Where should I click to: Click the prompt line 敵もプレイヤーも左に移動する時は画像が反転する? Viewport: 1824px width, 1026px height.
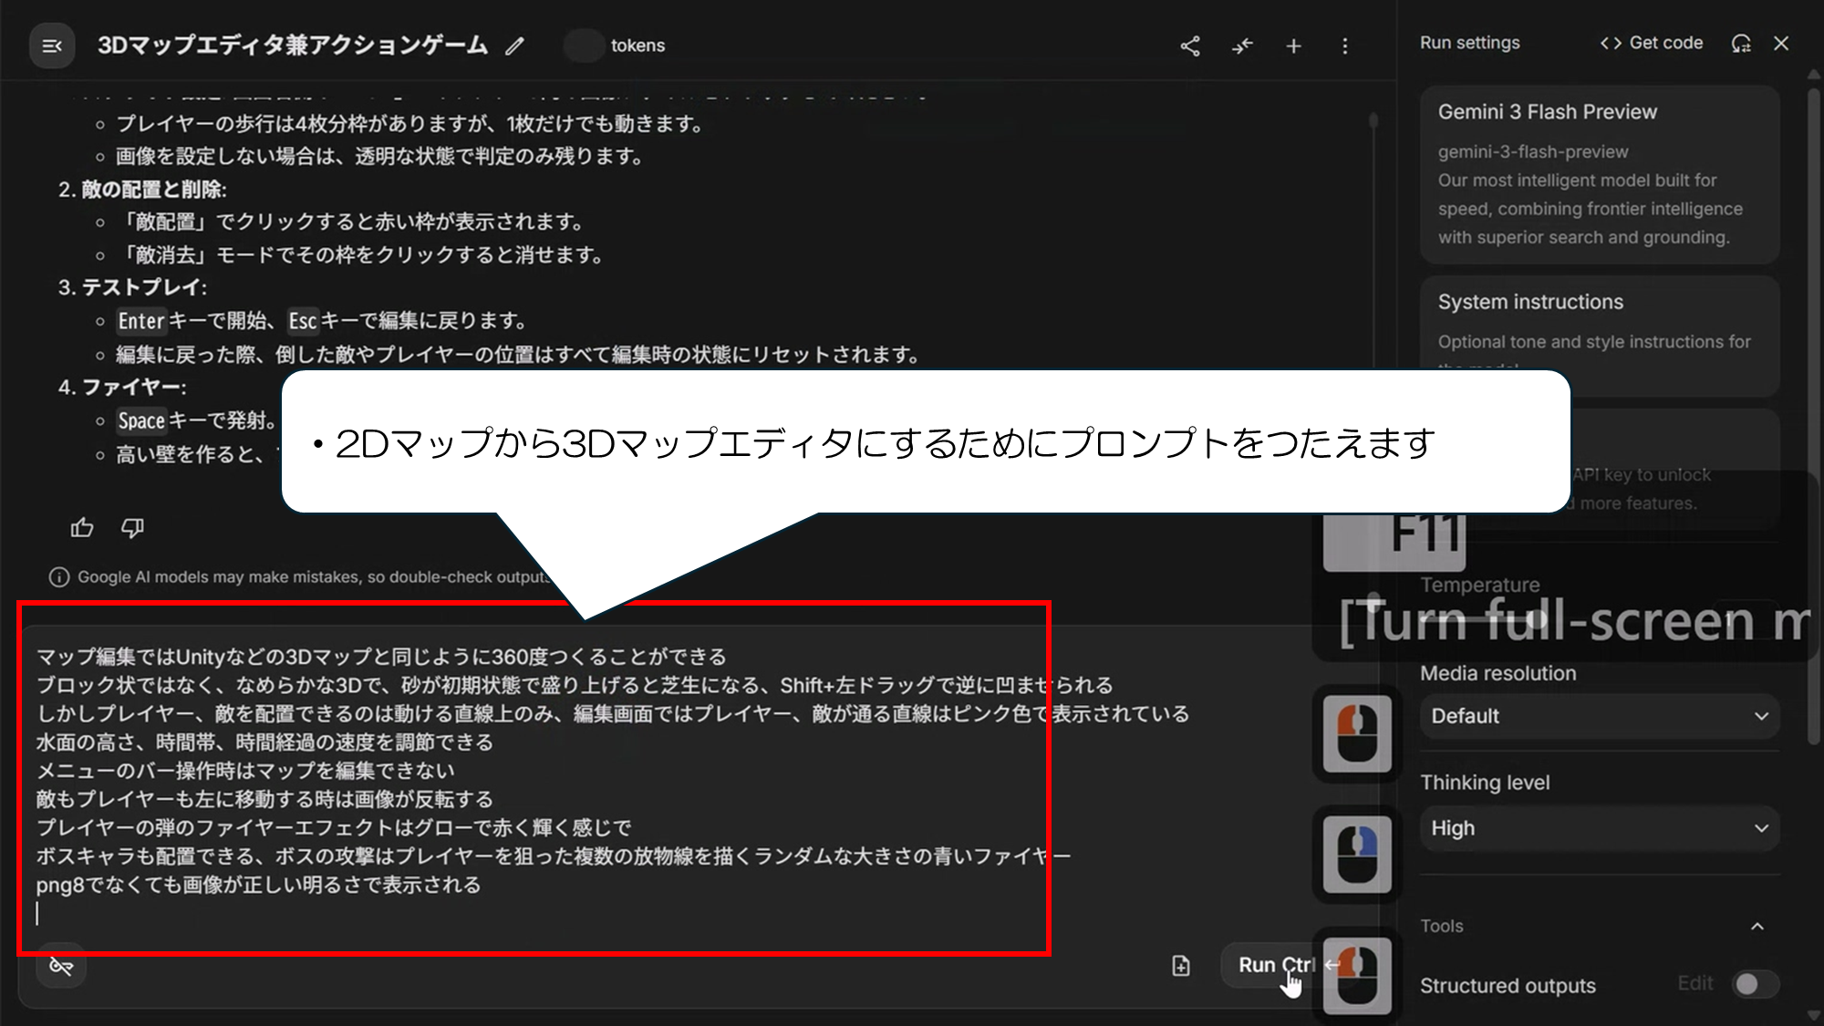pyautogui.click(x=264, y=799)
